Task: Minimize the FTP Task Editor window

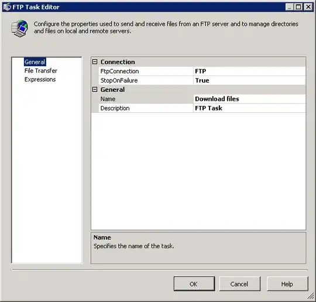Action: [289, 7]
